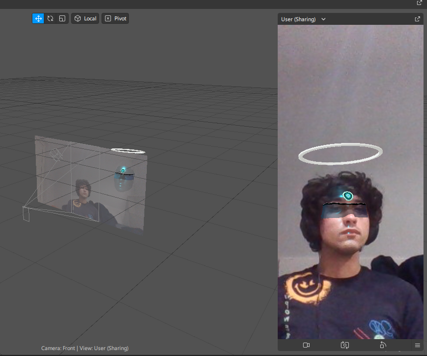Switch camera using the flip camera icon
427x356 pixels.
click(345, 345)
